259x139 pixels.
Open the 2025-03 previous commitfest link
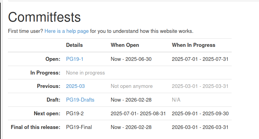click(75, 86)
